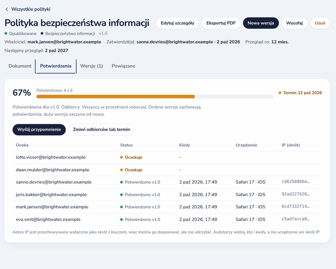Click the Następny przegląd date 2 paź 2027
Screen dimensions: 336x269
coord(56,50)
